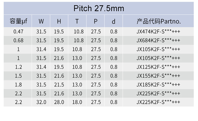Select the 28.0 height value
Image resolution: width=198 pixels, height=121 pixels.
[x=59, y=102]
